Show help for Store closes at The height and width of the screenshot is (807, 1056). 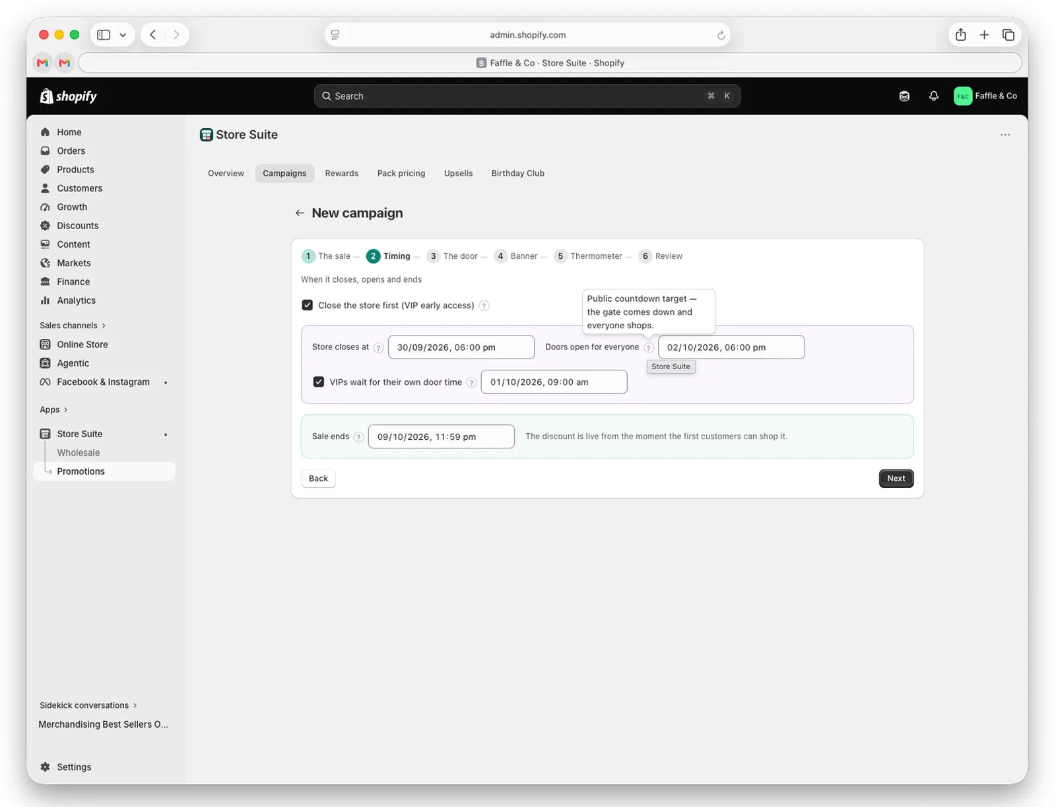[378, 348]
